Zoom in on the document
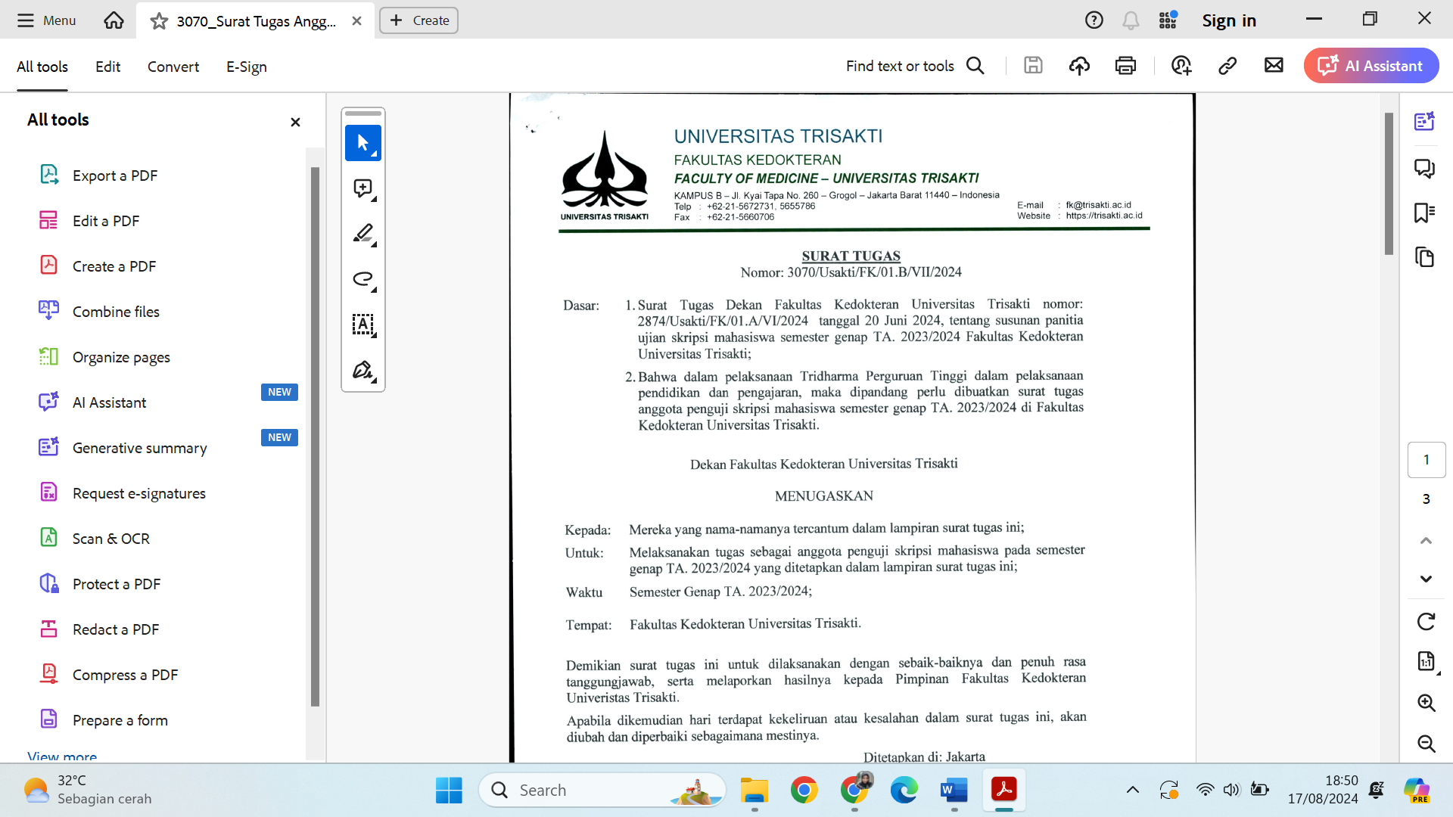This screenshot has width=1453, height=817. [1427, 703]
